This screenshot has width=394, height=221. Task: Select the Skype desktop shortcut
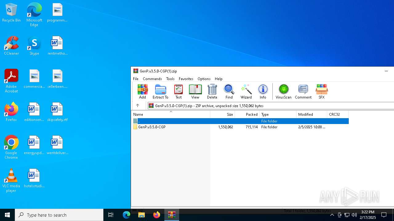[x=34, y=46]
